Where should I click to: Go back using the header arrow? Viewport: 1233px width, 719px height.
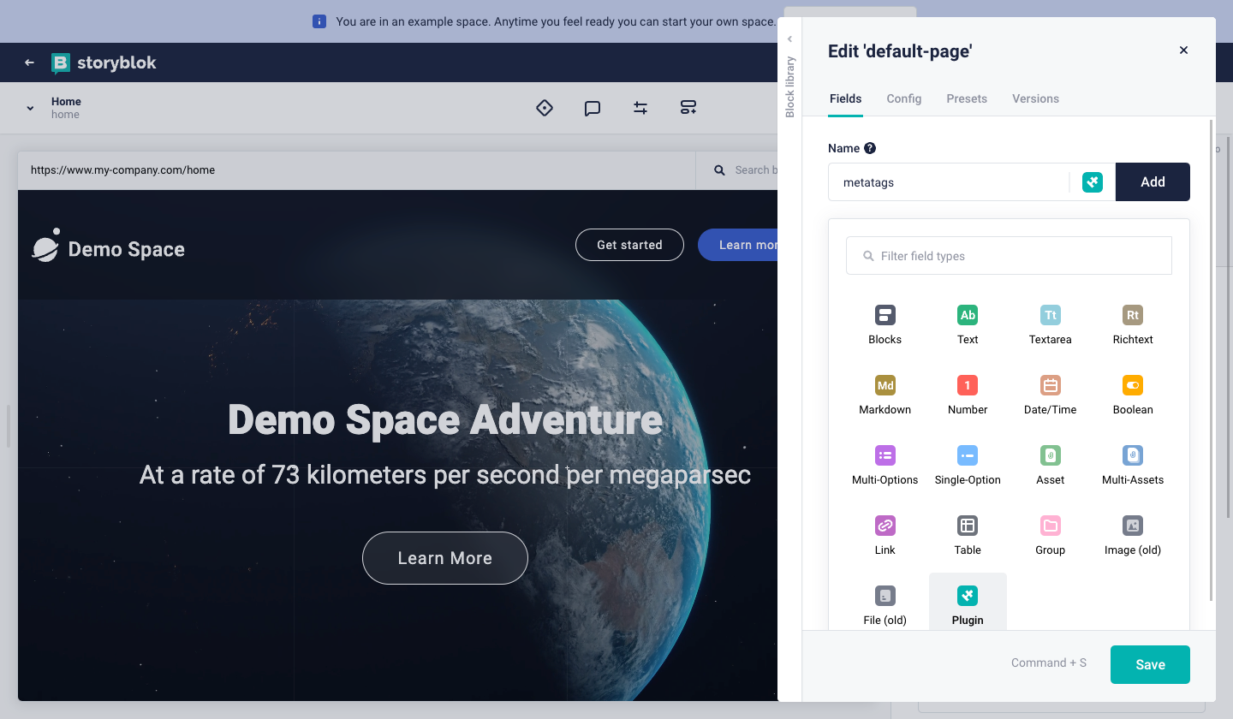pyautogui.click(x=30, y=62)
